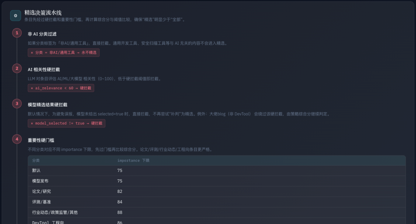The height and width of the screenshot is (224, 416).
Task: Click the × icon before model_selected condition
Action: pos(31,123)
